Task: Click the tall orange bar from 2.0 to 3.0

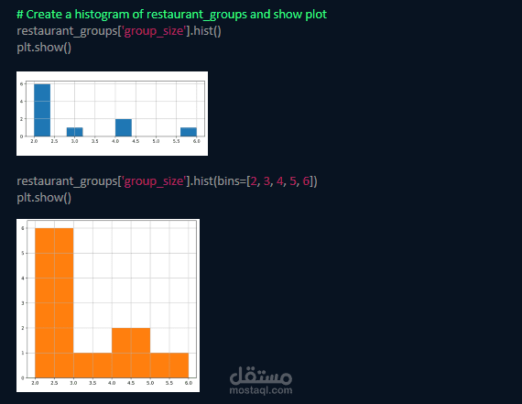Action: pos(54,302)
